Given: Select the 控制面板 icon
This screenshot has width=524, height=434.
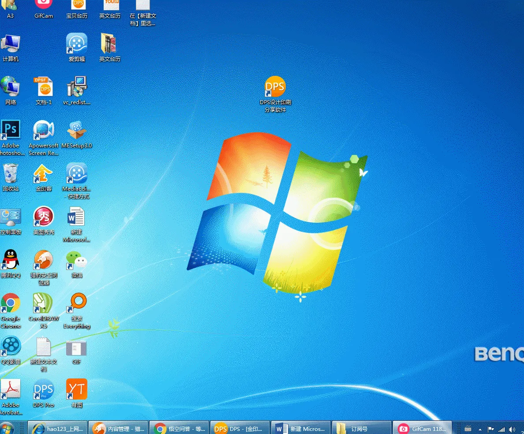Looking at the screenshot, I should point(10,221).
